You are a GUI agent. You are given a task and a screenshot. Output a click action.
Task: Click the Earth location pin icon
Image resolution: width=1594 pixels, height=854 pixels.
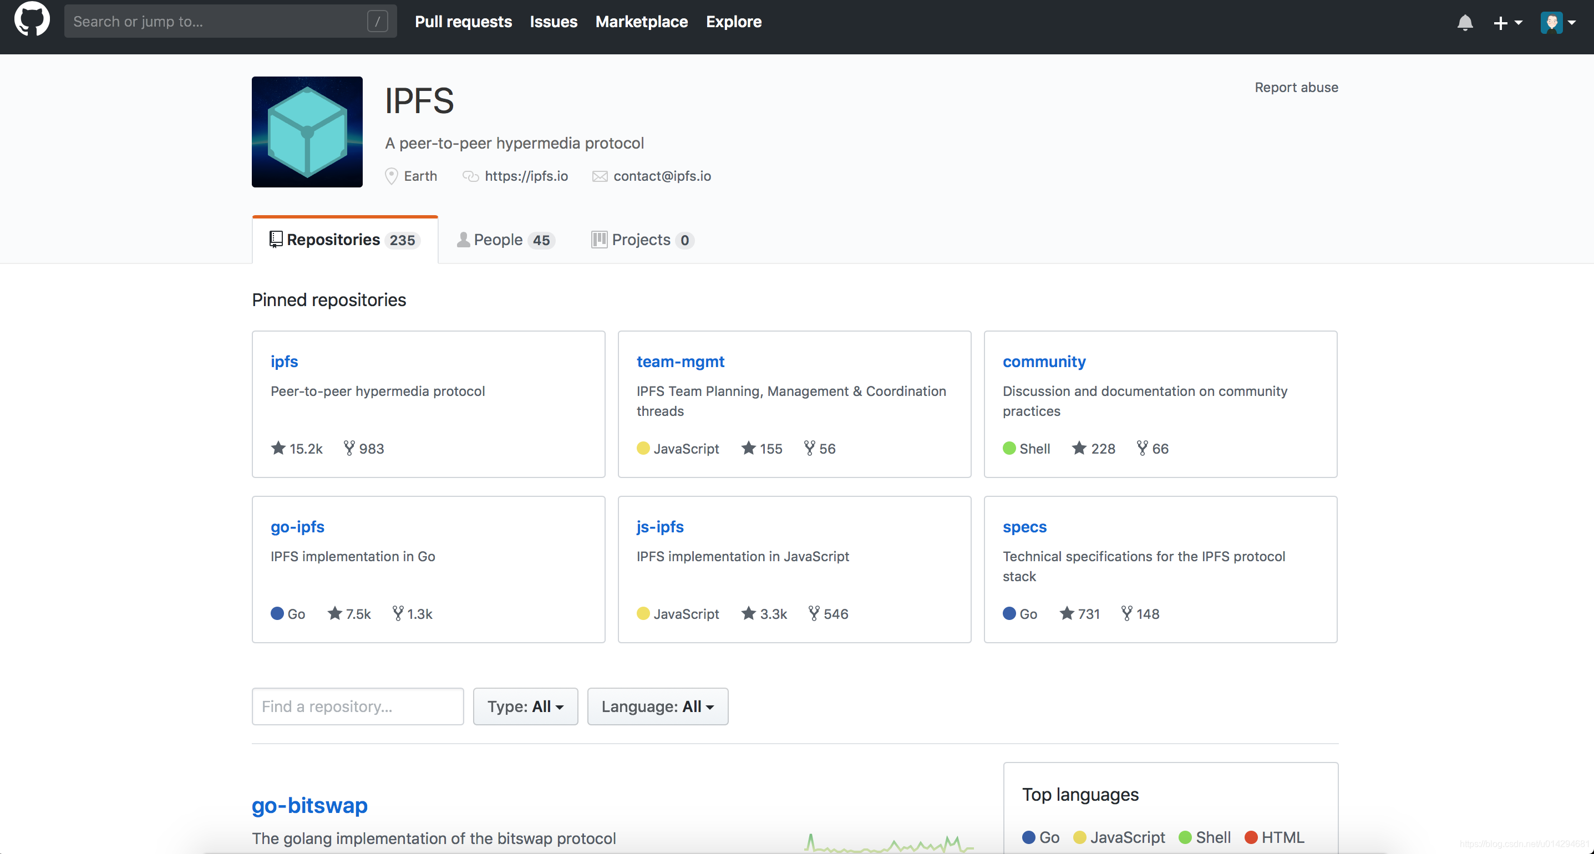(391, 176)
